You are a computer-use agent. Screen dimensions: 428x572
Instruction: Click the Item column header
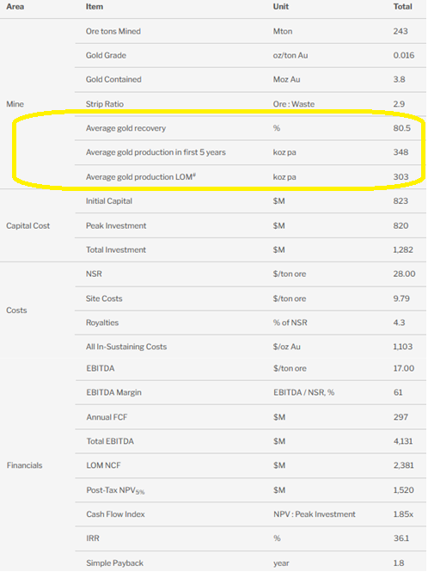point(95,7)
